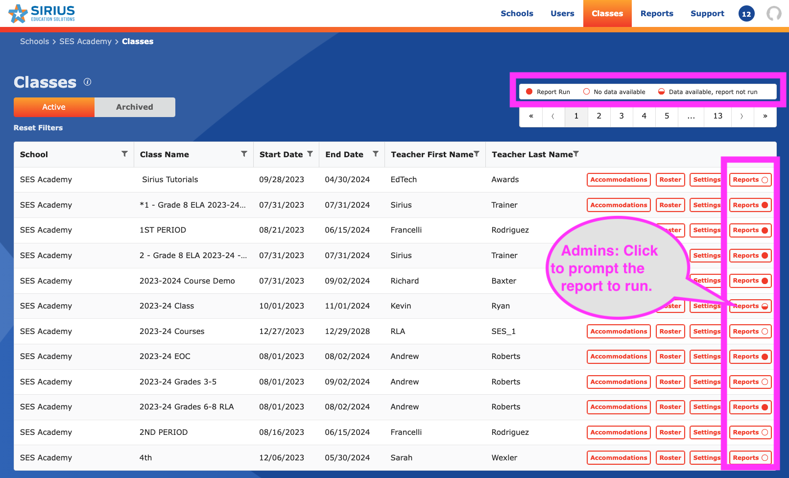Open Roster for 4th class
Viewport: 789px width, 478px height.
670,458
